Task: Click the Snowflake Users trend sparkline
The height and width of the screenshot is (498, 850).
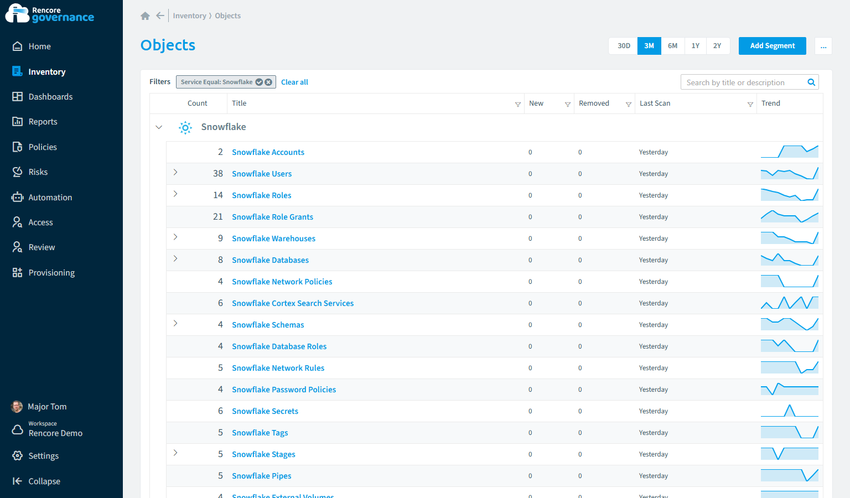Action: click(790, 173)
